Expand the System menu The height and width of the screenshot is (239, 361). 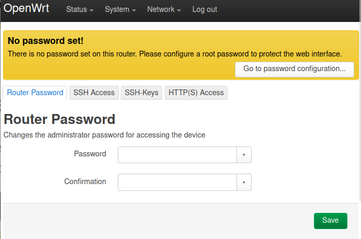click(x=120, y=10)
